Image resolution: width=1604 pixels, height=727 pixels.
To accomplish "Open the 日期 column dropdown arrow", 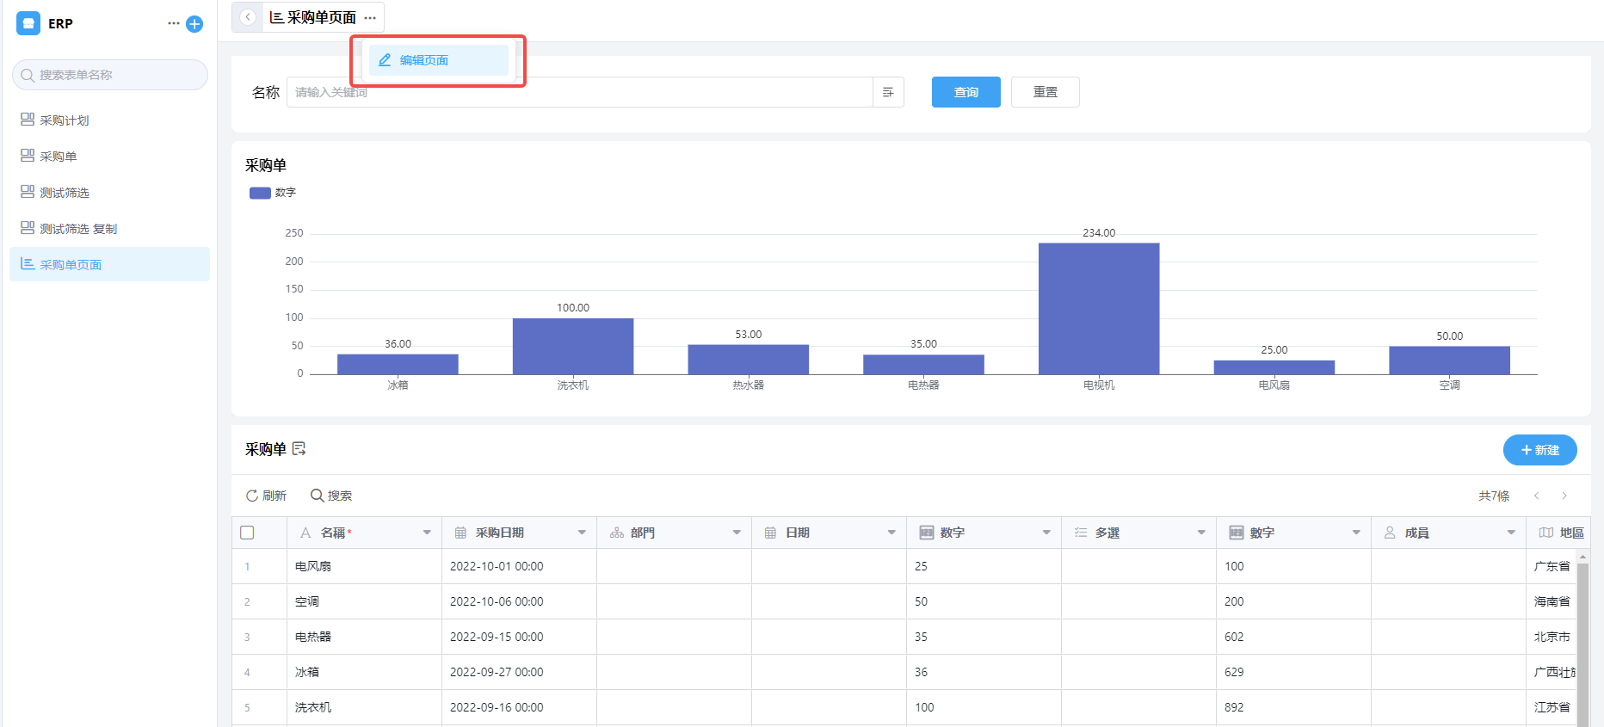I will pyautogui.click(x=891, y=533).
